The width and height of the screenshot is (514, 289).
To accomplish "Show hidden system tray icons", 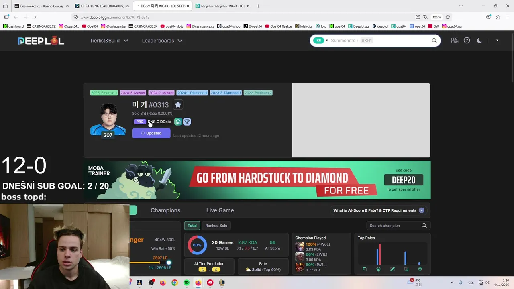I will pyautogui.click(x=452, y=283).
